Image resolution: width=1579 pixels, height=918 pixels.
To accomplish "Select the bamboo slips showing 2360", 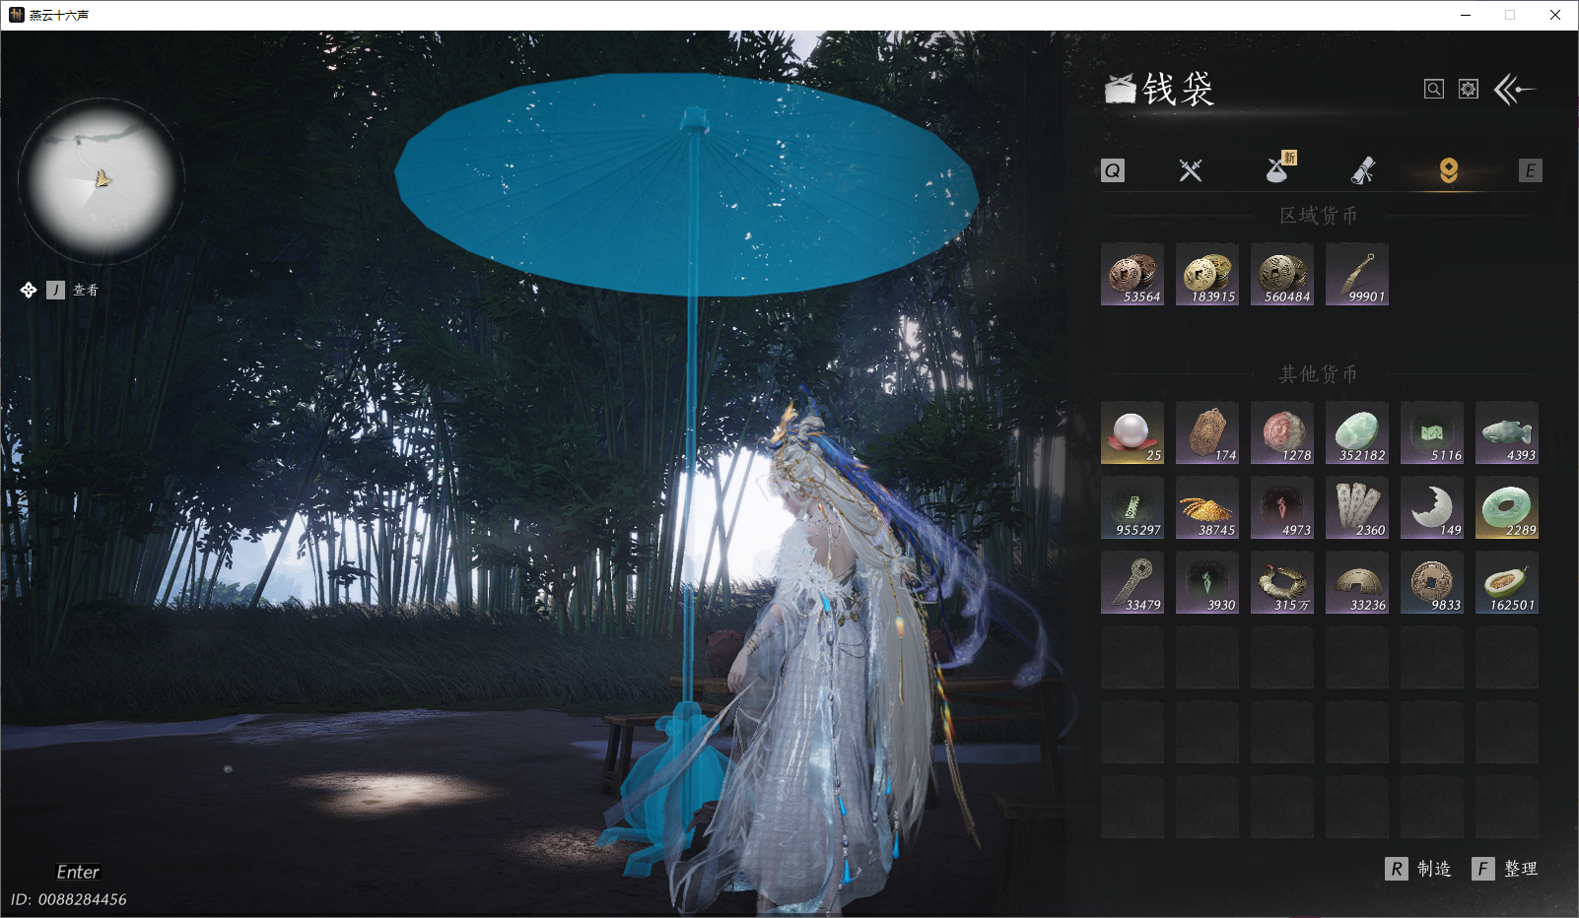I will coord(1357,508).
